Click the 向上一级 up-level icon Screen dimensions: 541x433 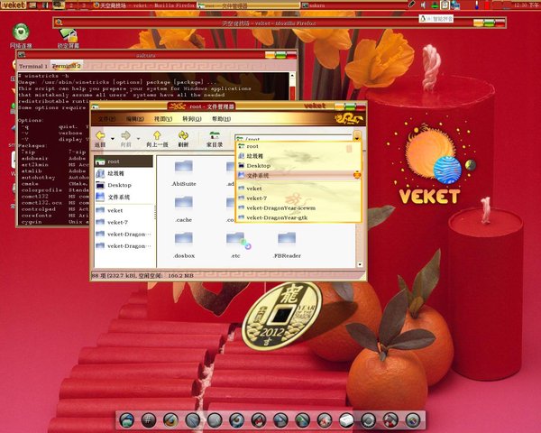pyautogui.click(x=157, y=136)
